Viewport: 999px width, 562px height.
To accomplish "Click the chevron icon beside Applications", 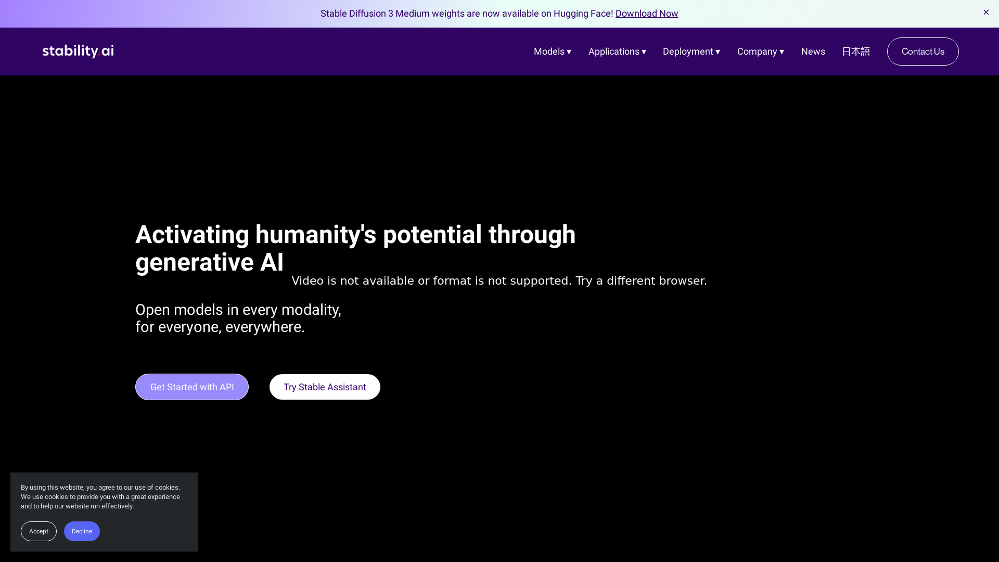I will point(644,52).
